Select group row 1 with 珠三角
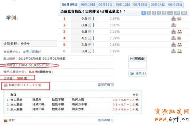 click(x=73, y=100)
